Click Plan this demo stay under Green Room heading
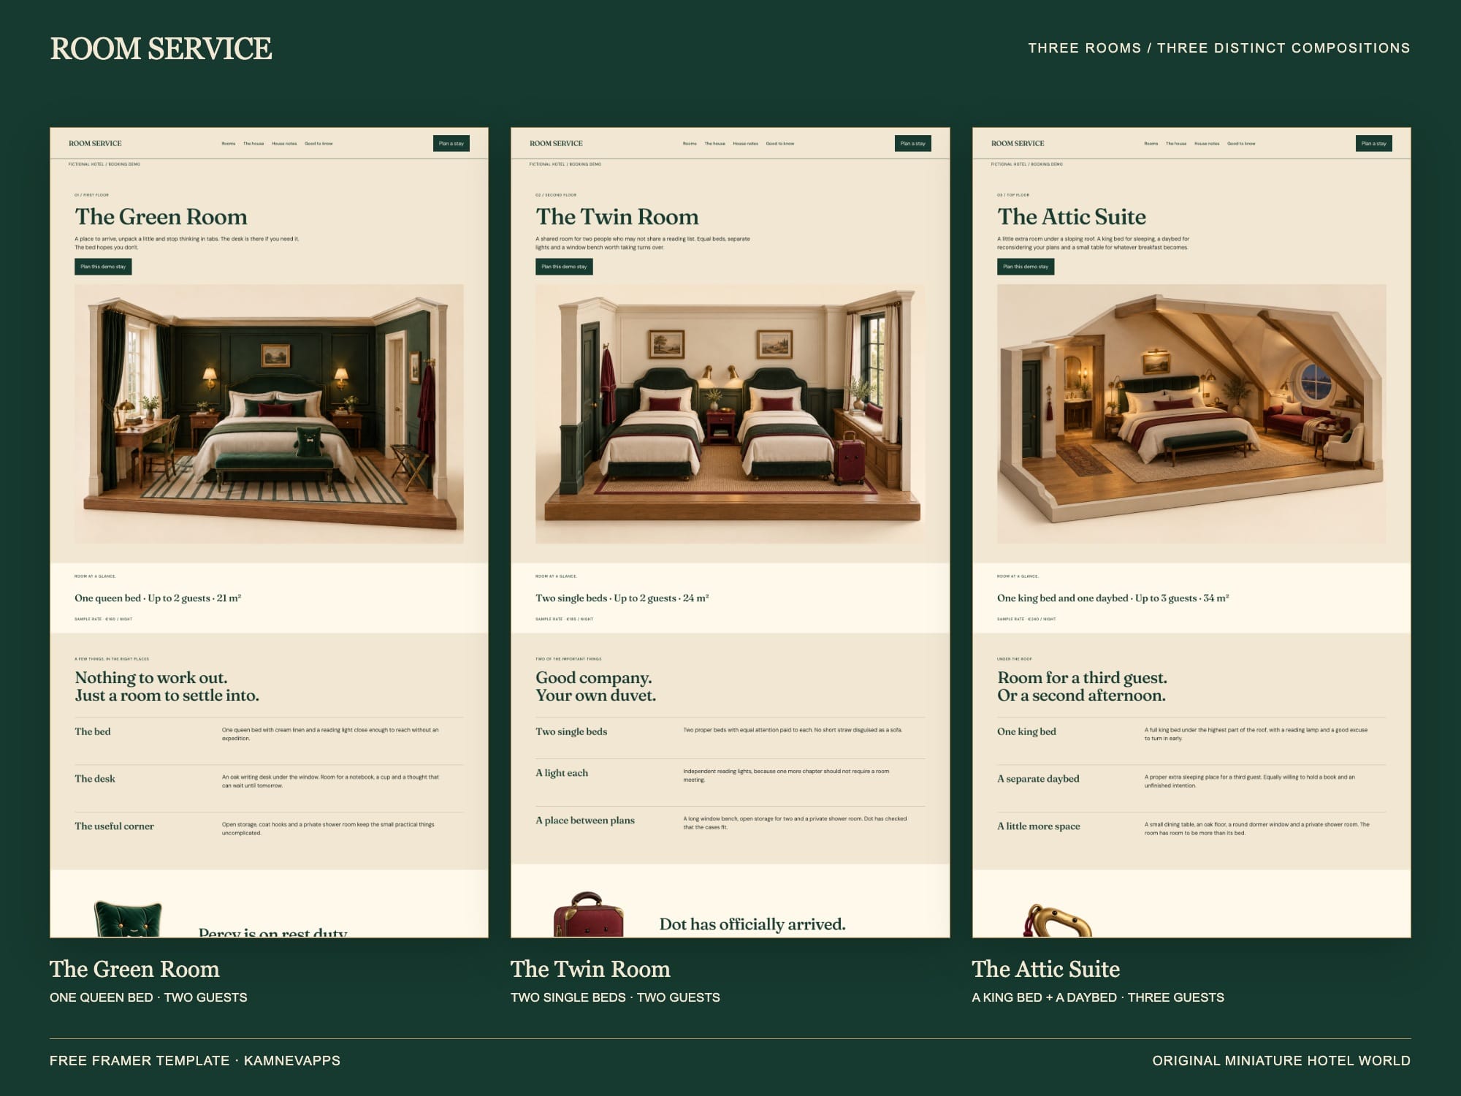This screenshot has width=1461, height=1096. pyautogui.click(x=103, y=267)
